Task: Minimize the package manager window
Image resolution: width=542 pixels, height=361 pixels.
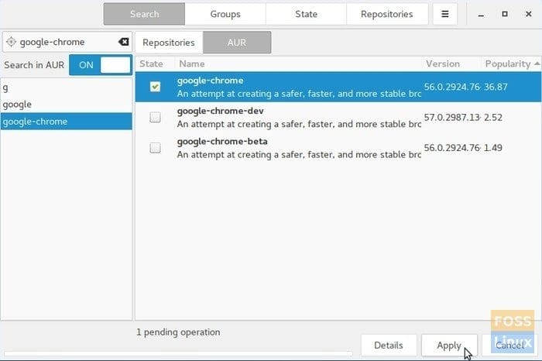Action: (481, 15)
